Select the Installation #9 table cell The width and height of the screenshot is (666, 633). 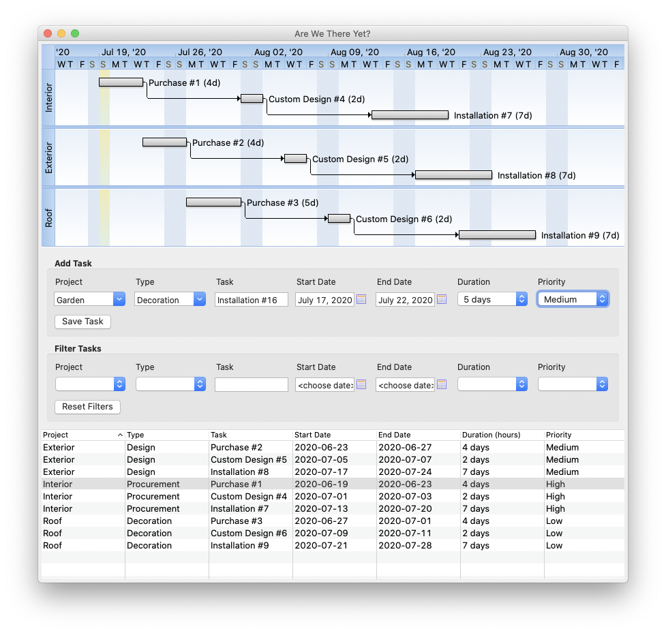coord(251,546)
